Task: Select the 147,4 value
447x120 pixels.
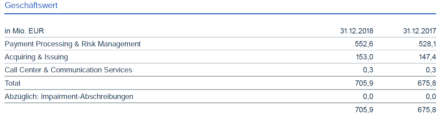Action: 427,57
